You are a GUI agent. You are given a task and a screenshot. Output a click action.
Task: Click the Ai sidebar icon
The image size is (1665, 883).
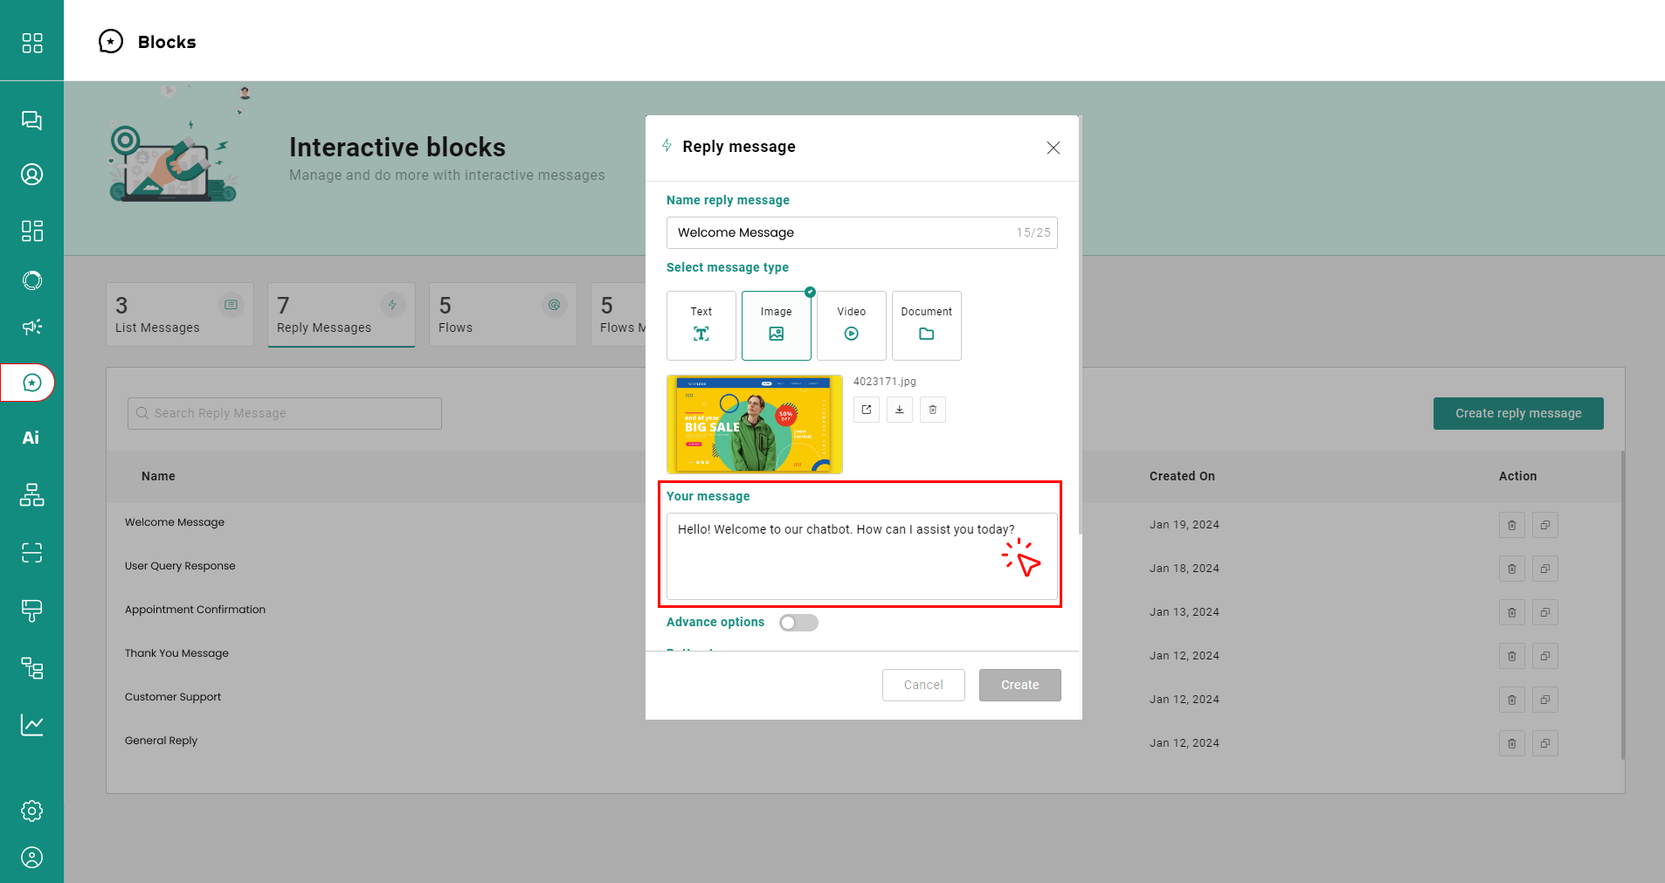(x=31, y=438)
